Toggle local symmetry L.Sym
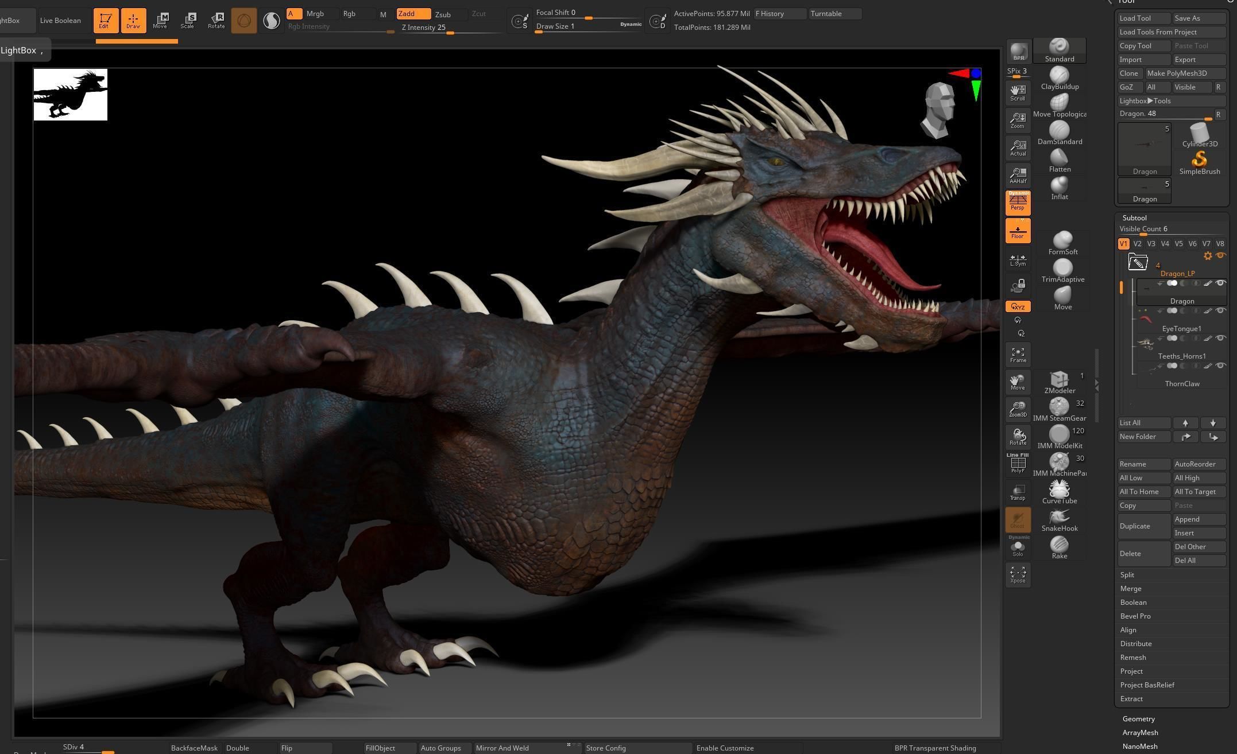Image resolution: width=1237 pixels, height=754 pixels. click(1018, 259)
